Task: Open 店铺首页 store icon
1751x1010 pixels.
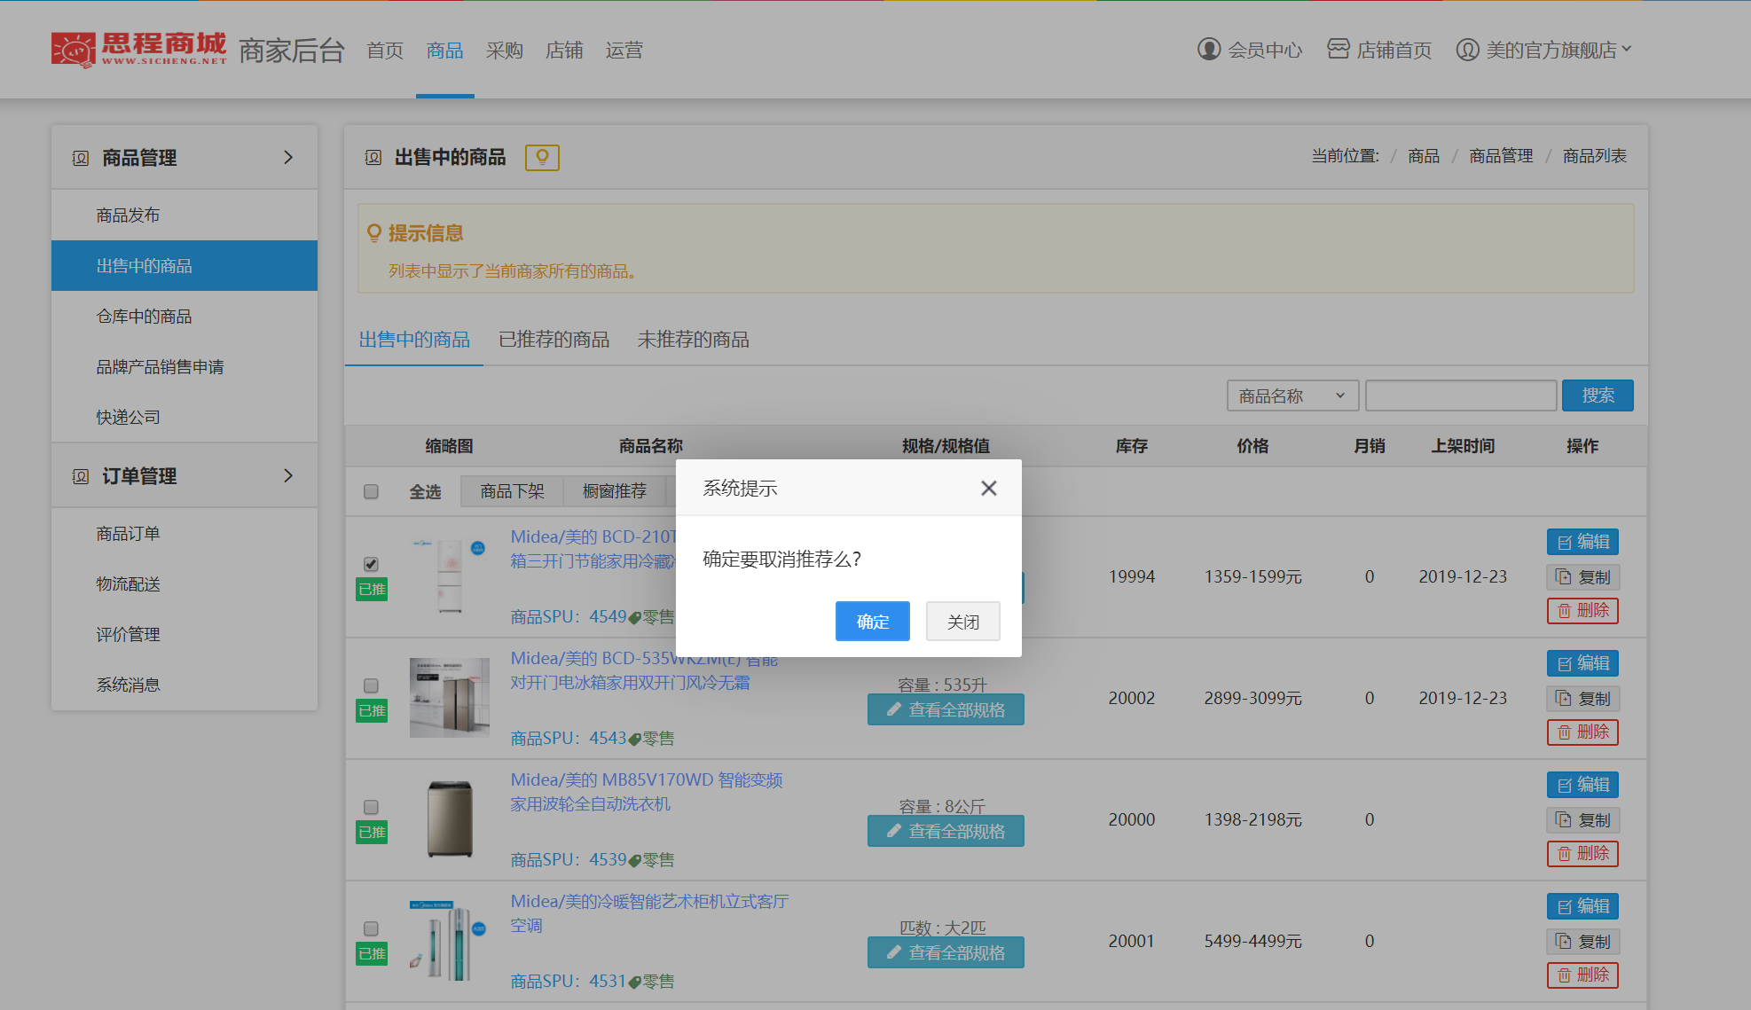Action: [1338, 50]
